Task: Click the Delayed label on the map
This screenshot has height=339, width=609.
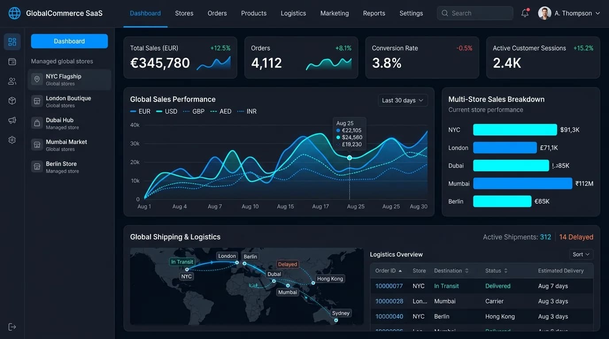Action: pyautogui.click(x=288, y=264)
